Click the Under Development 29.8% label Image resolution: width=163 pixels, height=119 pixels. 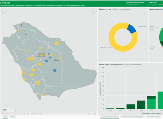[x=154, y=28]
